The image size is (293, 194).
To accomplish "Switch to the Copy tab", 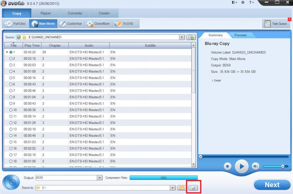I will [x=17, y=13].
